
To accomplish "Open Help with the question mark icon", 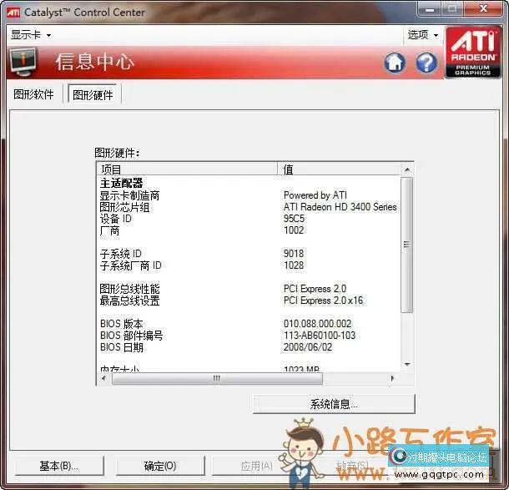I will tap(426, 63).
